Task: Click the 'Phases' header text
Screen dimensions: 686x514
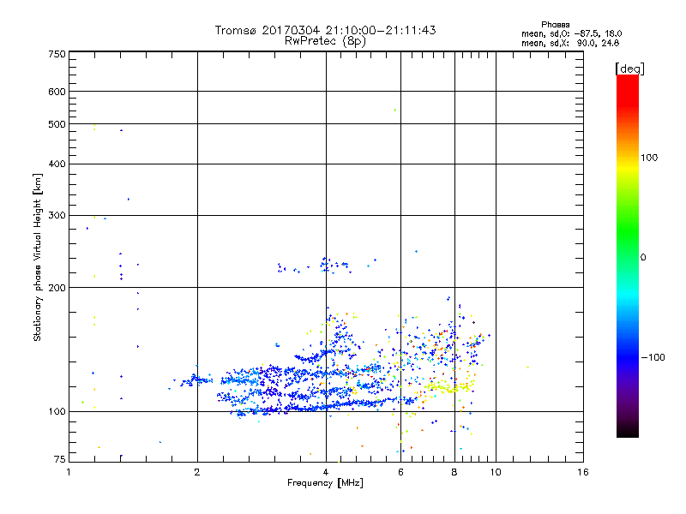Action: click(555, 25)
